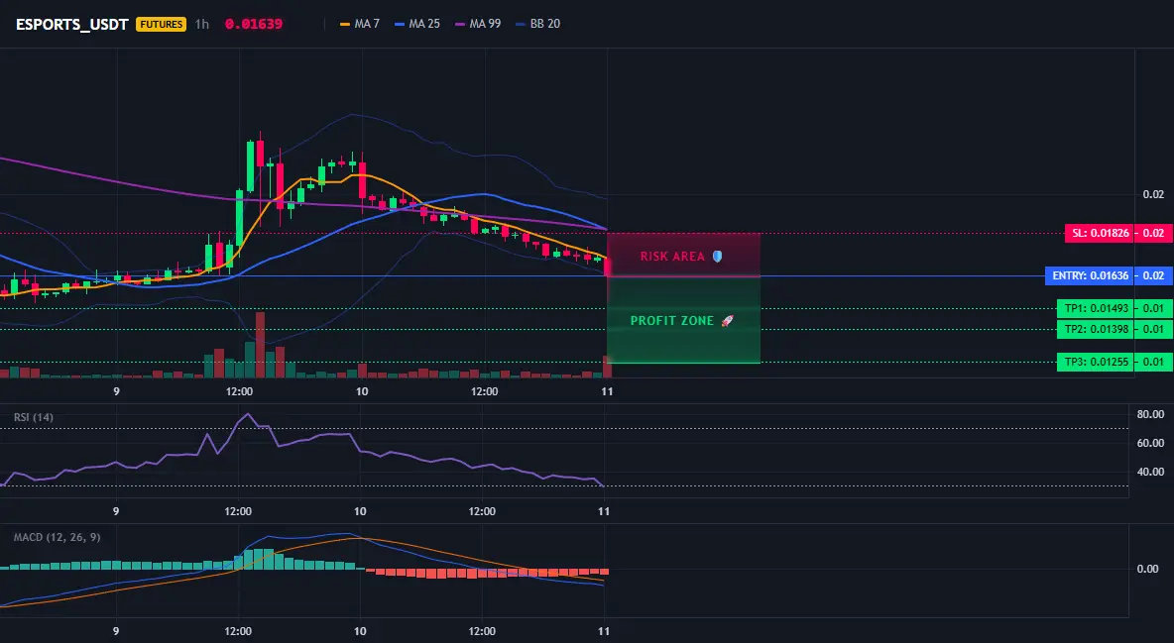Click the current price 0.01639

[254, 24]
